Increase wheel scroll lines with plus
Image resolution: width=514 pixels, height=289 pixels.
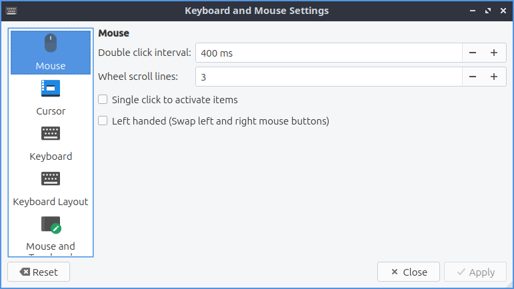[494, 77]
